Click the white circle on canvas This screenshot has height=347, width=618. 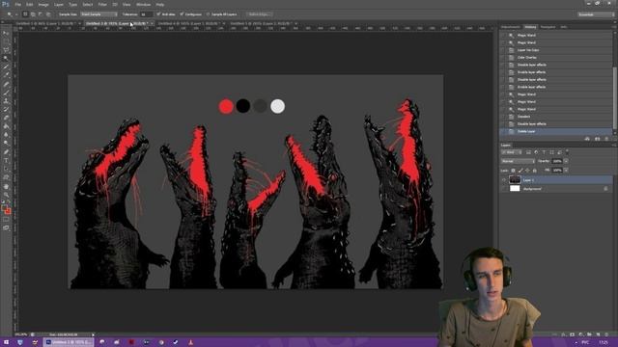(277, 107)
